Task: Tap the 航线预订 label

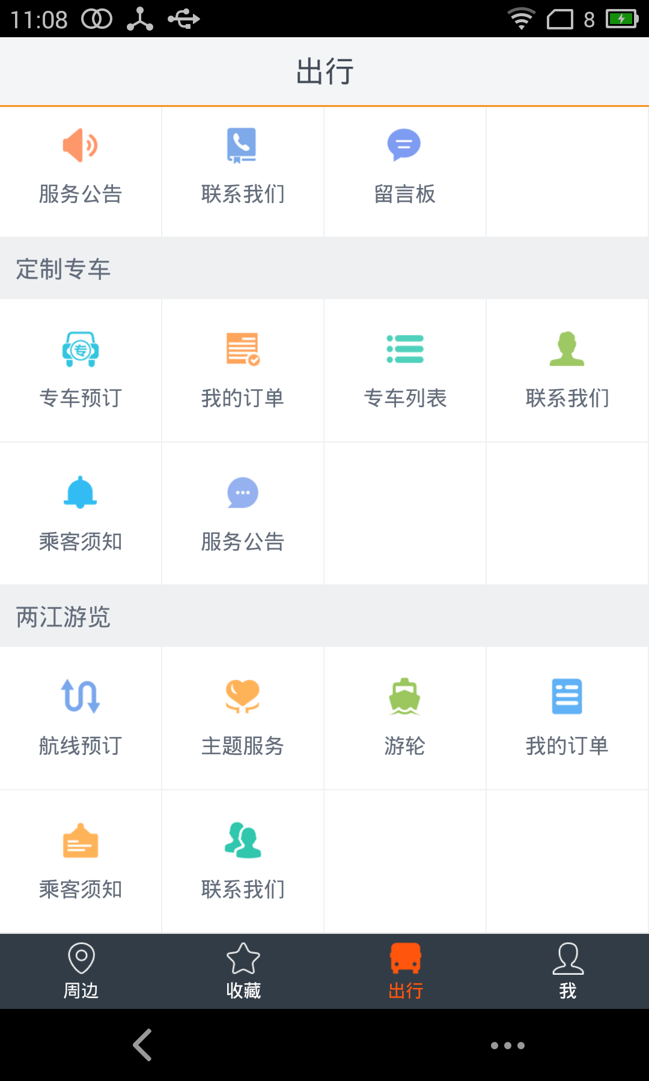Action: coord(81,745)
